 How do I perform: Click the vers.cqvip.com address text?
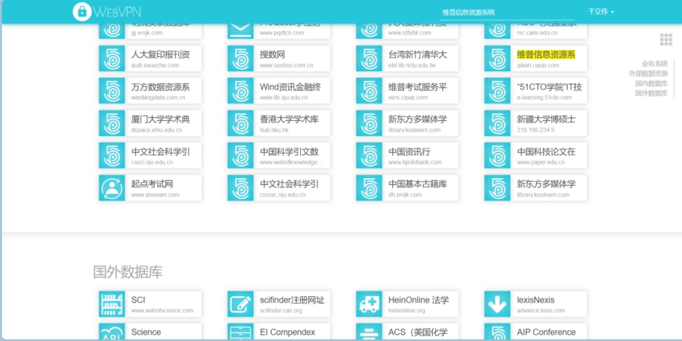click(408, 98)
